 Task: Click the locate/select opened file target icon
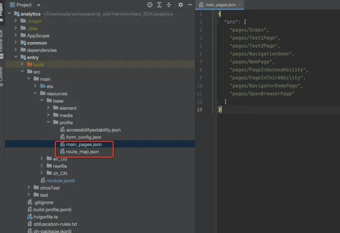click(x=150, y=5)
